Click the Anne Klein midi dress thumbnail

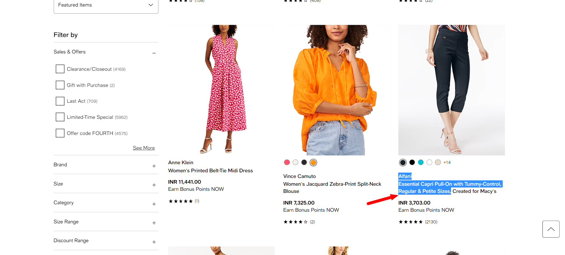[221, 90]
